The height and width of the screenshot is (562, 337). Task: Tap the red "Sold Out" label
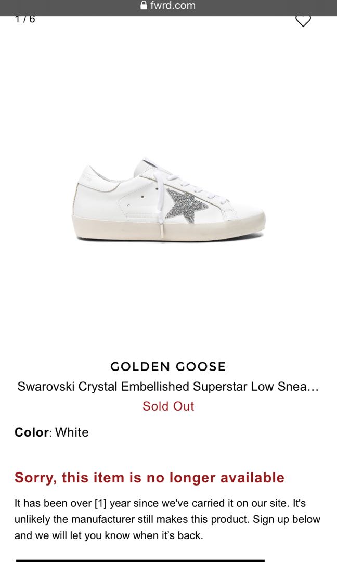pyautogui.click(x=168, y=406)
